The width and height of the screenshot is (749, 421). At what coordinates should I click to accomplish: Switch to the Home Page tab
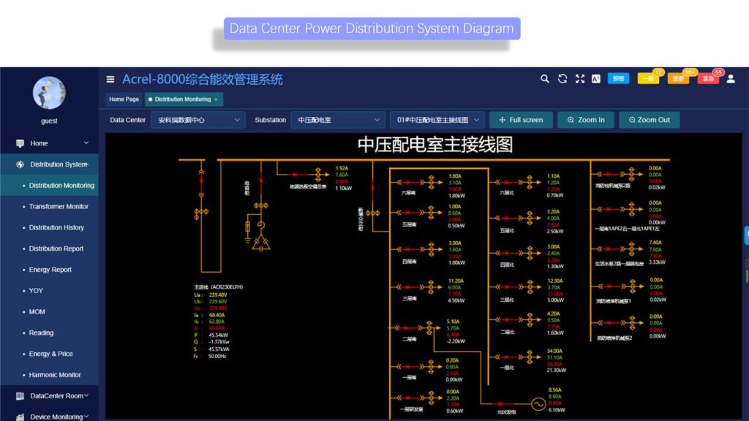click(123, 99)
